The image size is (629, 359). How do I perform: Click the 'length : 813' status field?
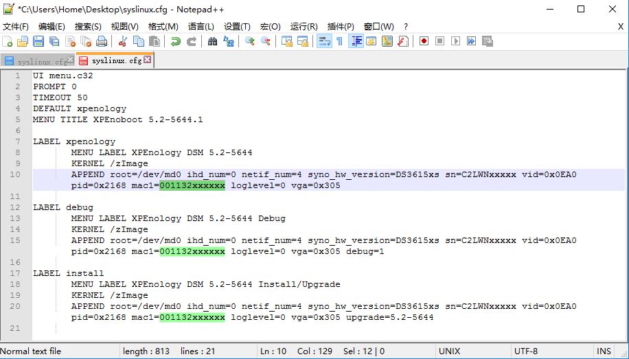pos(146,351)
